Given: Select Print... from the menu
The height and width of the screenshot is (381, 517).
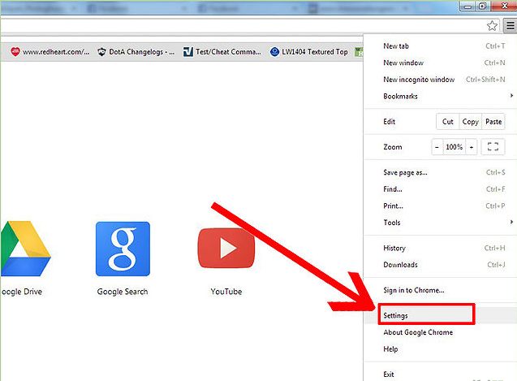Looking at the screenshot, I should tap(440, 206).
